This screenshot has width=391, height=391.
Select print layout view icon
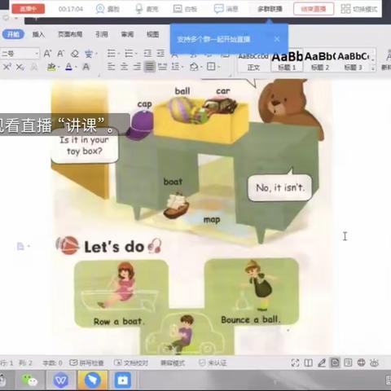point(335,362)
